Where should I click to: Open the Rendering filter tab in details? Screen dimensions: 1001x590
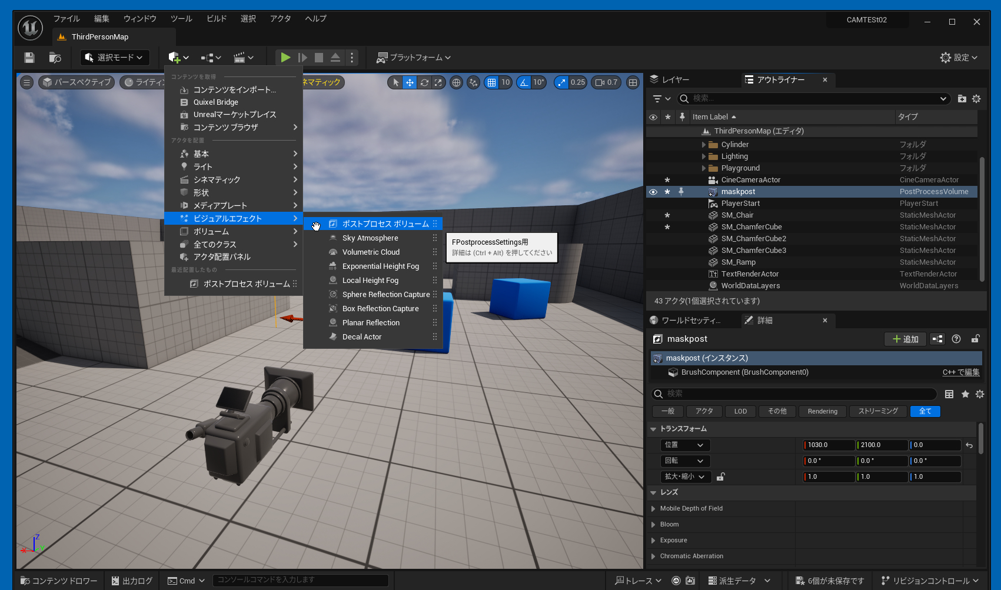822,411
